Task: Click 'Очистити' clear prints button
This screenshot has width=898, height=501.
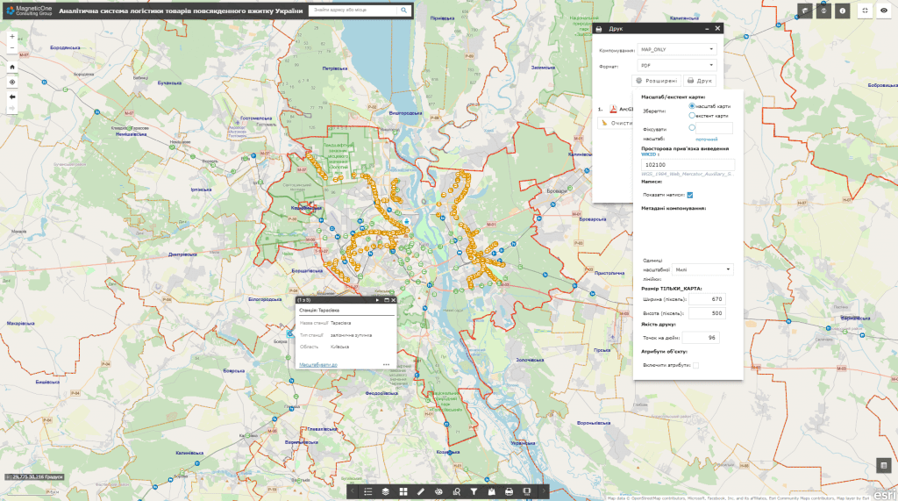Action: 616,123
